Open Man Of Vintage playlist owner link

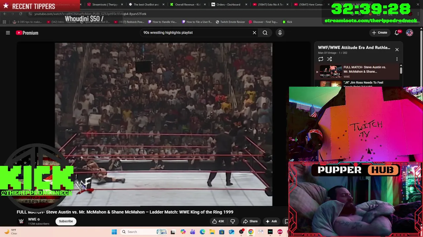coord(327,53)
